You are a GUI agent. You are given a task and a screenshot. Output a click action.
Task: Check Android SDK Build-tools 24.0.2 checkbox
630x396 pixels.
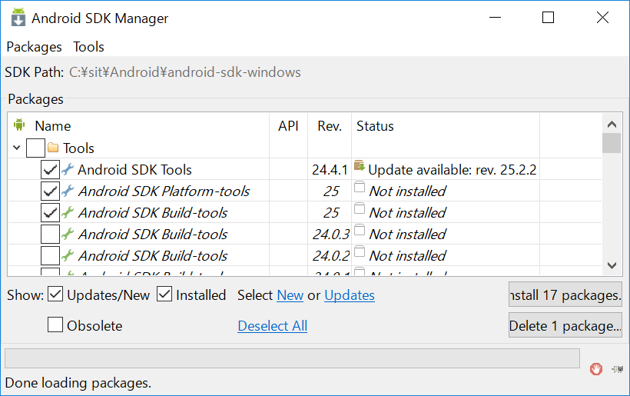pyautogui.click(x=50, y=256)
